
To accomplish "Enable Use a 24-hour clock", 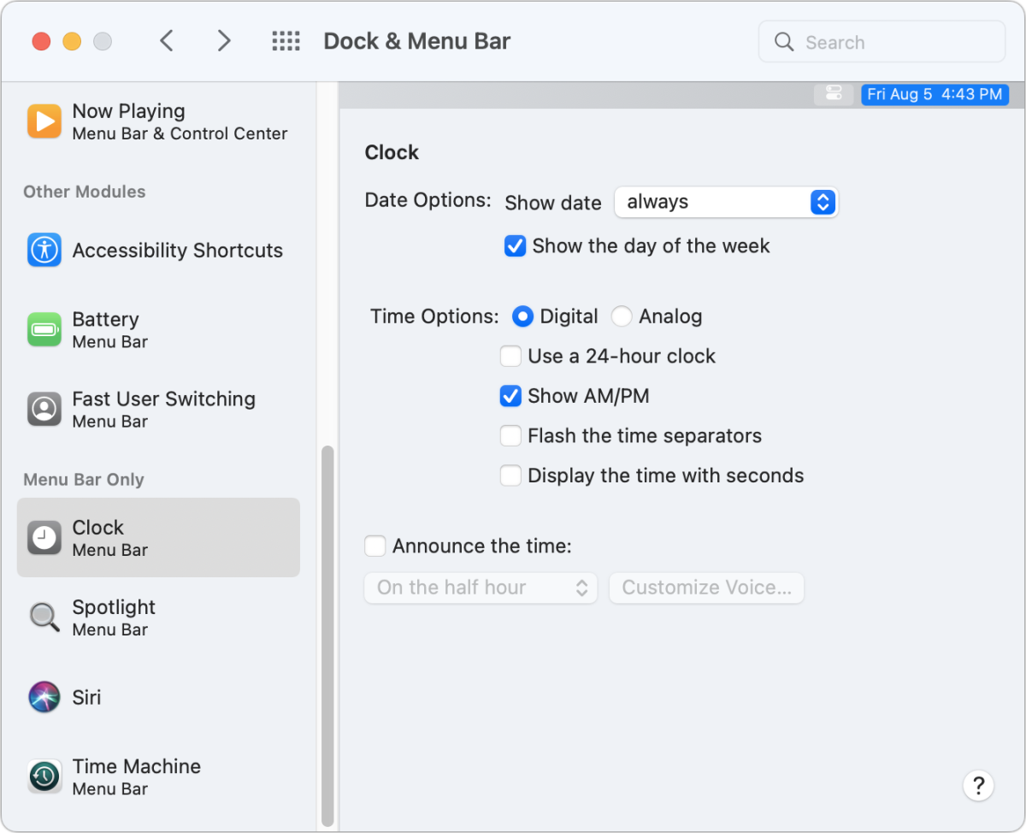I will pos(510,356).
